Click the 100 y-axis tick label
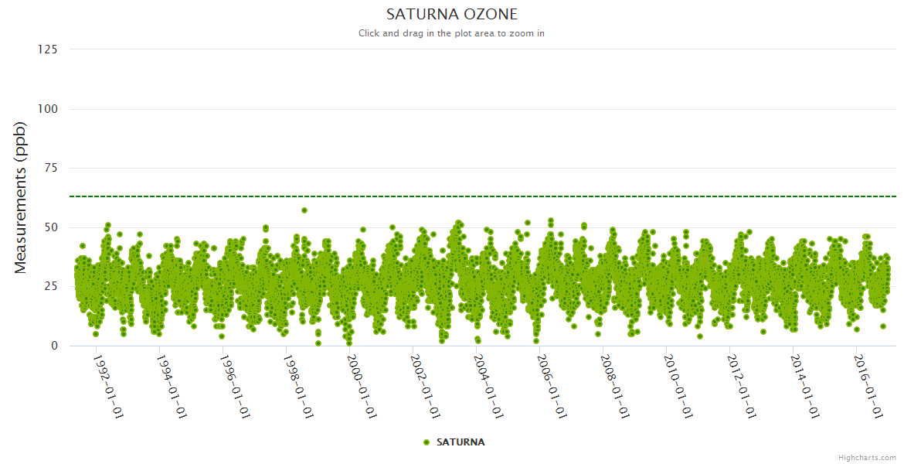Screen dimensions: 904x464 coord(47,109)
